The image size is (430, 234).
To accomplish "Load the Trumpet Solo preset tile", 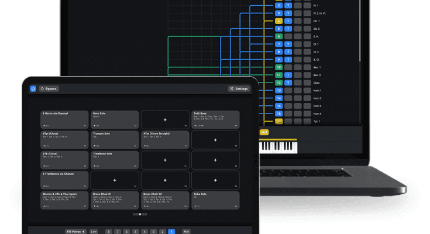I will [x=114, y=139].
